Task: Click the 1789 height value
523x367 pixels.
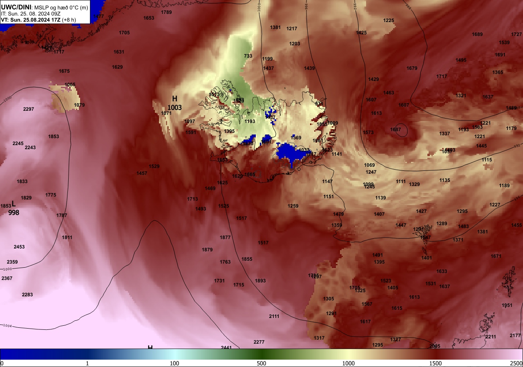Action: [x=166, y=12]
